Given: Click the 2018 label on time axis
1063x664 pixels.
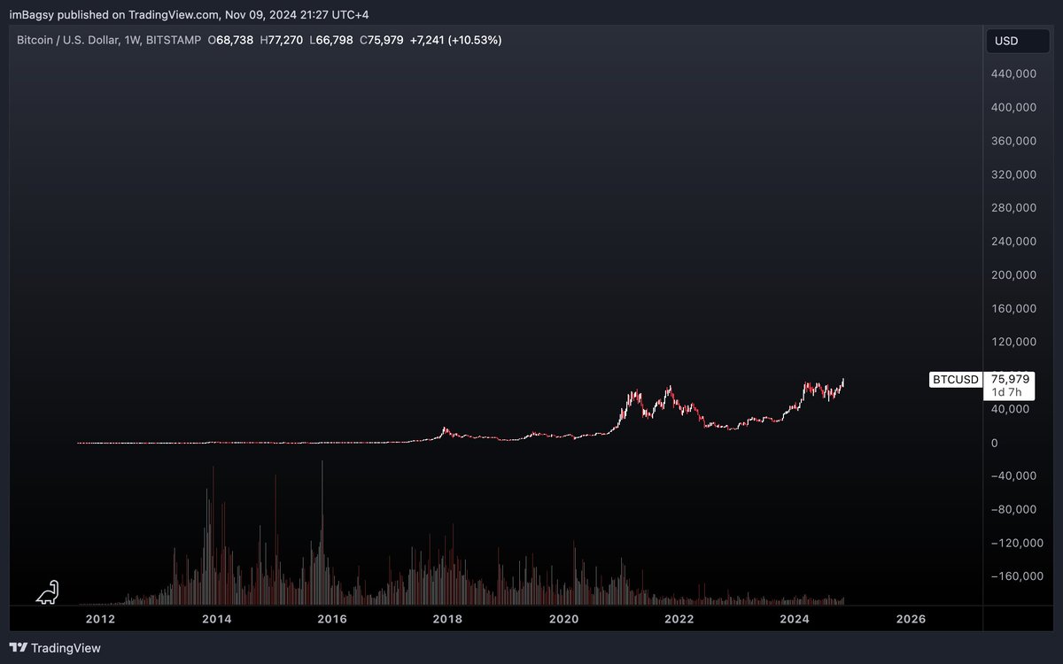Looking at the screenshot, I should point(447,619).
